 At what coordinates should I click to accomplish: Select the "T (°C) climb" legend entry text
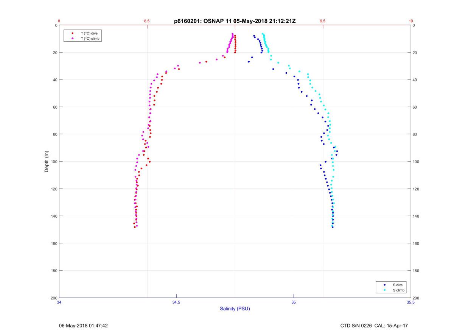90,39
